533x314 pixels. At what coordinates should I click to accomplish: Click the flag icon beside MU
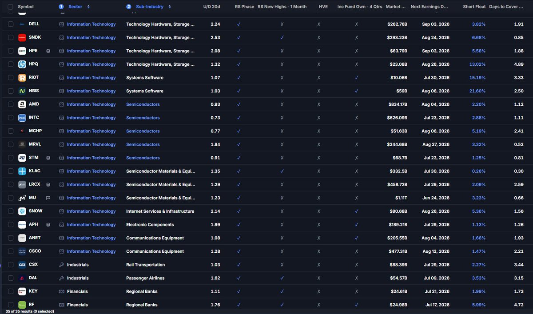click(x=48, y=198)
